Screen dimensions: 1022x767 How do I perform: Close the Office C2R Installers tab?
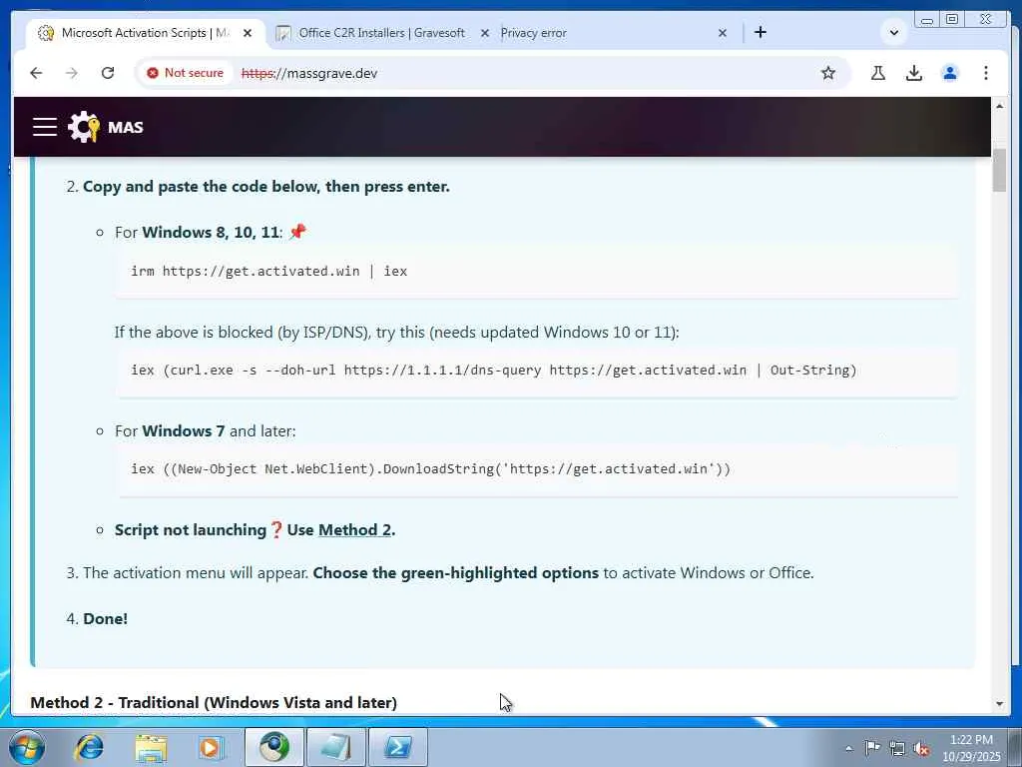[x=485, y=33]
